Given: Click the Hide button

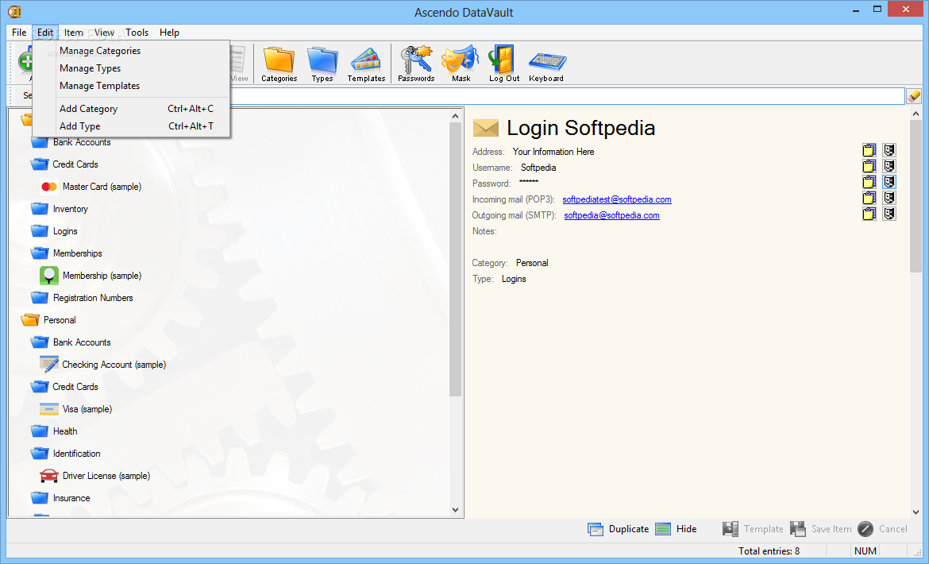Looking at the screenshot, I should pyautogui.click(x=676, y=529).
